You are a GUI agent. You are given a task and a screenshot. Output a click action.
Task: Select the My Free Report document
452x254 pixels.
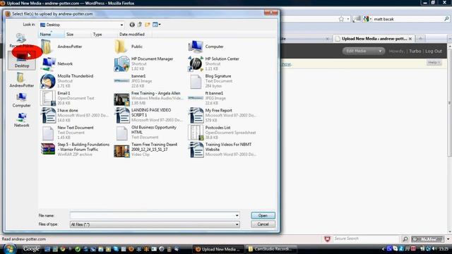click(196, 115)
